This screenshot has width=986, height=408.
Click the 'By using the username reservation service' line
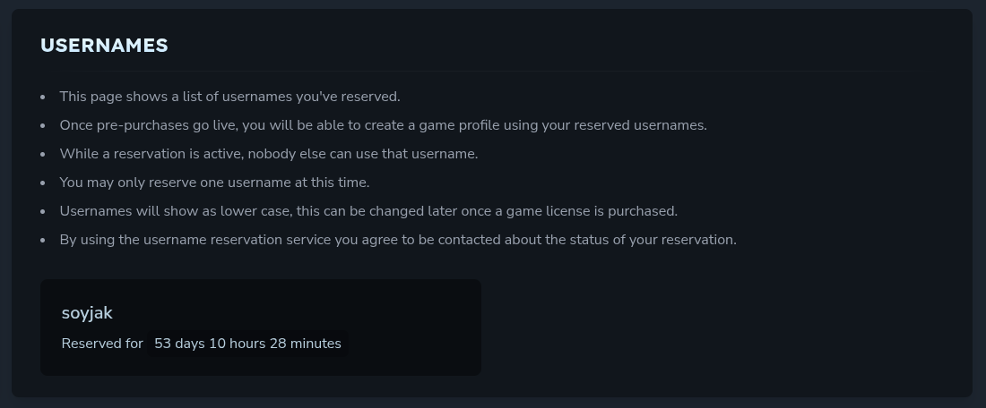point(397,240)
